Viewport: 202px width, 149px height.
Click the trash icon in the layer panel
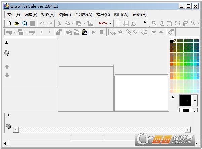tap(6, 53)
